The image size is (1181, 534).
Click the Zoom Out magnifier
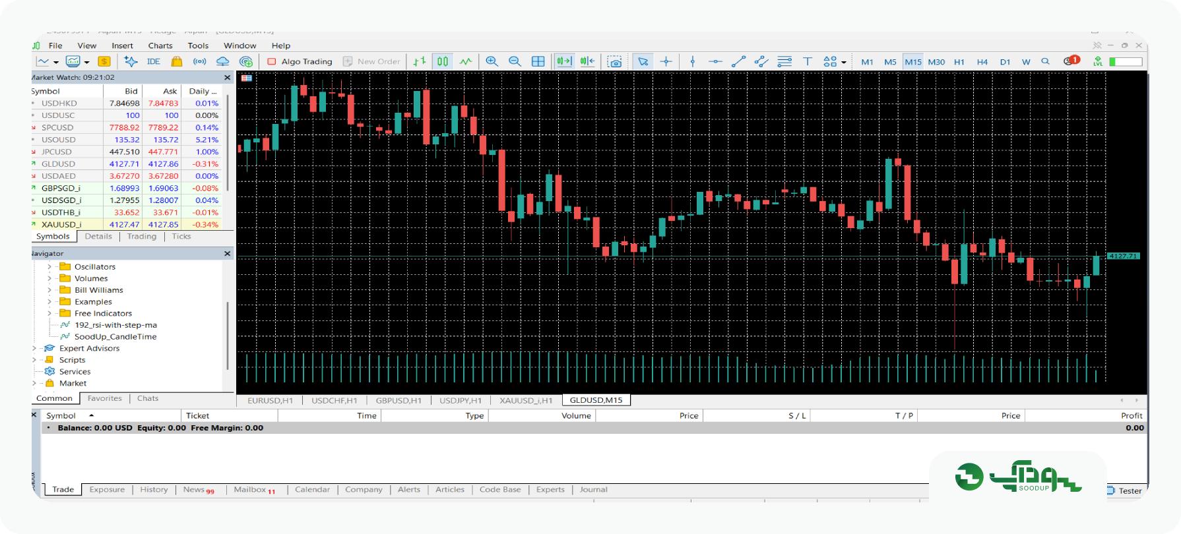click(515, 61)
